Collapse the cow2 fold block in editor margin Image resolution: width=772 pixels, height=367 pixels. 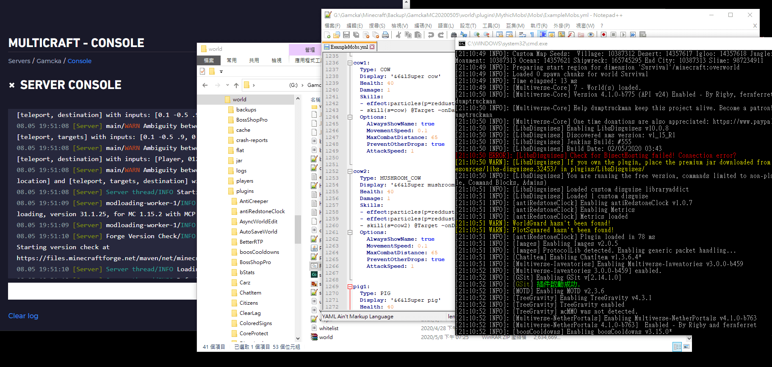pyautogui.click(x=350, y=171)
